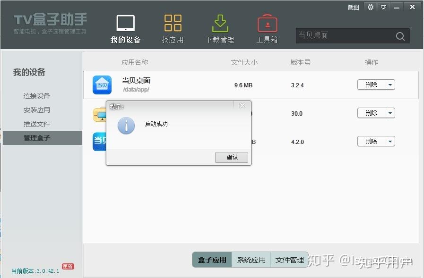
Task: Click the blue info icon in the dialog
Action: [126, 126]
